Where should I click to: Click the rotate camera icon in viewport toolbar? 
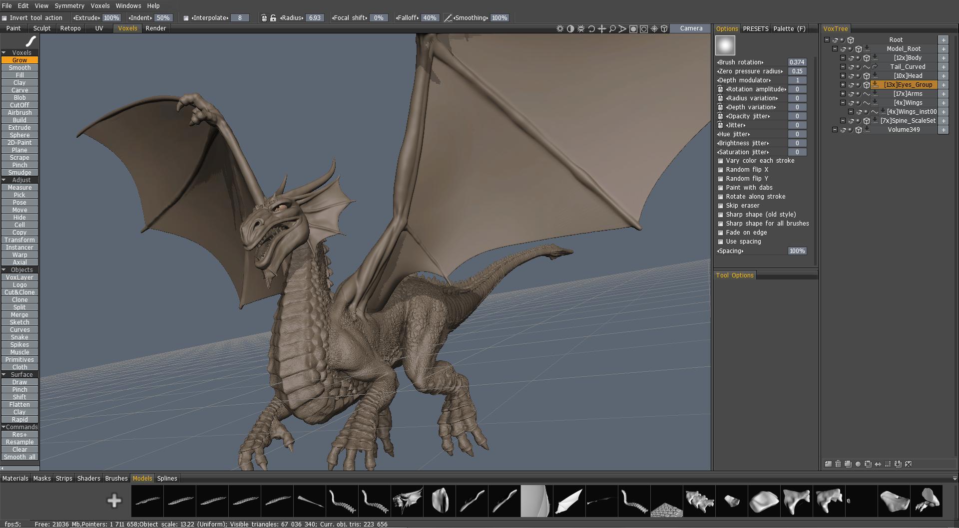pyautogui.click(x=591, y=29)
